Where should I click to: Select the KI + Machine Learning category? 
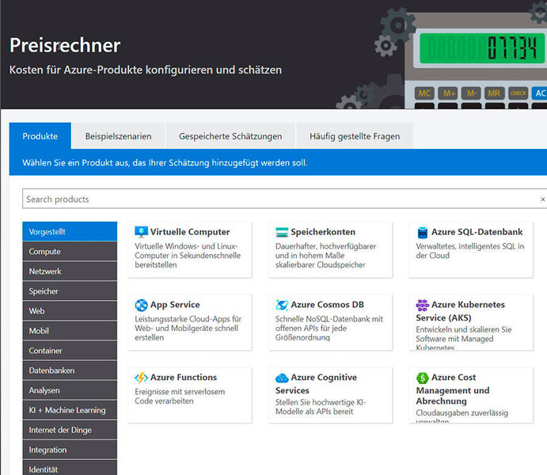click(70, 411)
